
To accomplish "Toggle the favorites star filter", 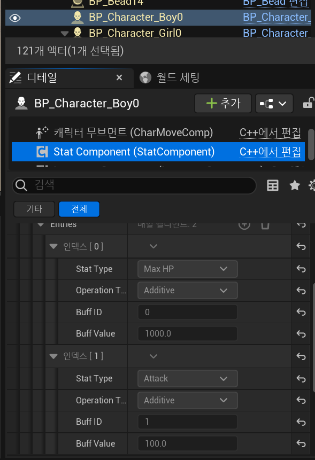I will (x=295, y=185).
